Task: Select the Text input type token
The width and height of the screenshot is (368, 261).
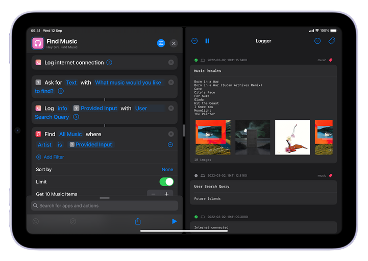Action: point(71,83)
